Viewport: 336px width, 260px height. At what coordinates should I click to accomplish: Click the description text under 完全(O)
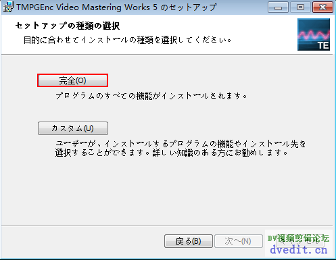point(151,96)
